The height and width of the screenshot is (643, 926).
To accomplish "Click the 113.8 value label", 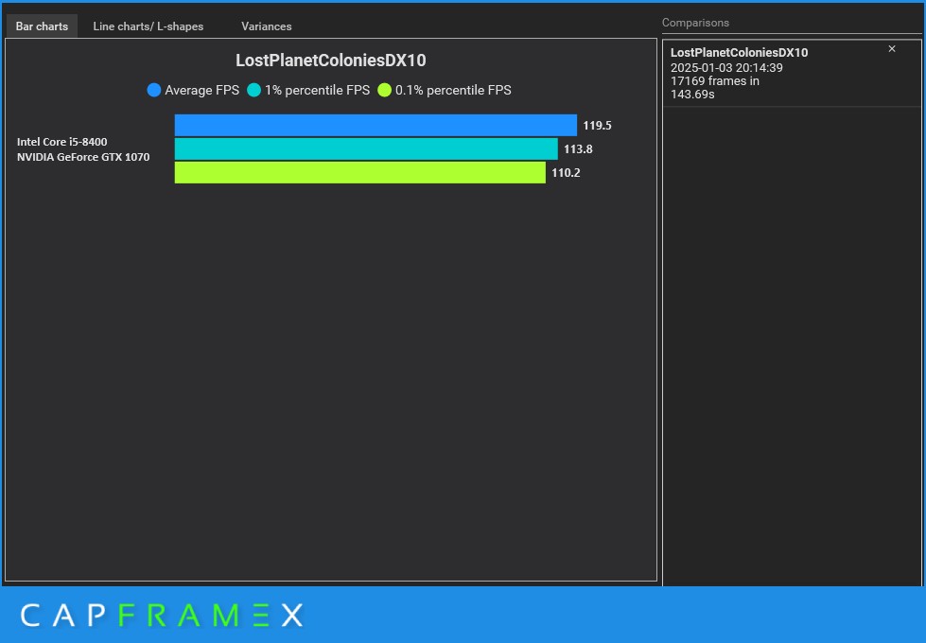I will (x=578, y=148).
